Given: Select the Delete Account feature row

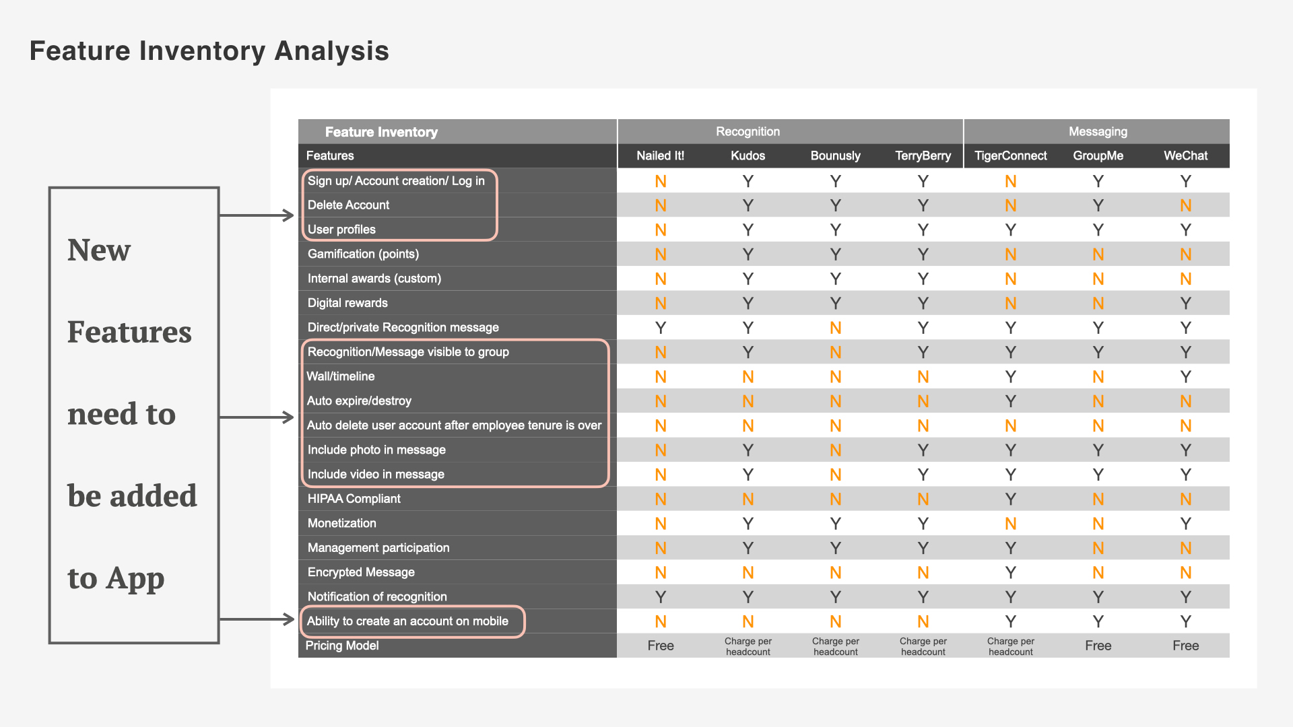Looking at the screenshot, I should pos(348,205).
